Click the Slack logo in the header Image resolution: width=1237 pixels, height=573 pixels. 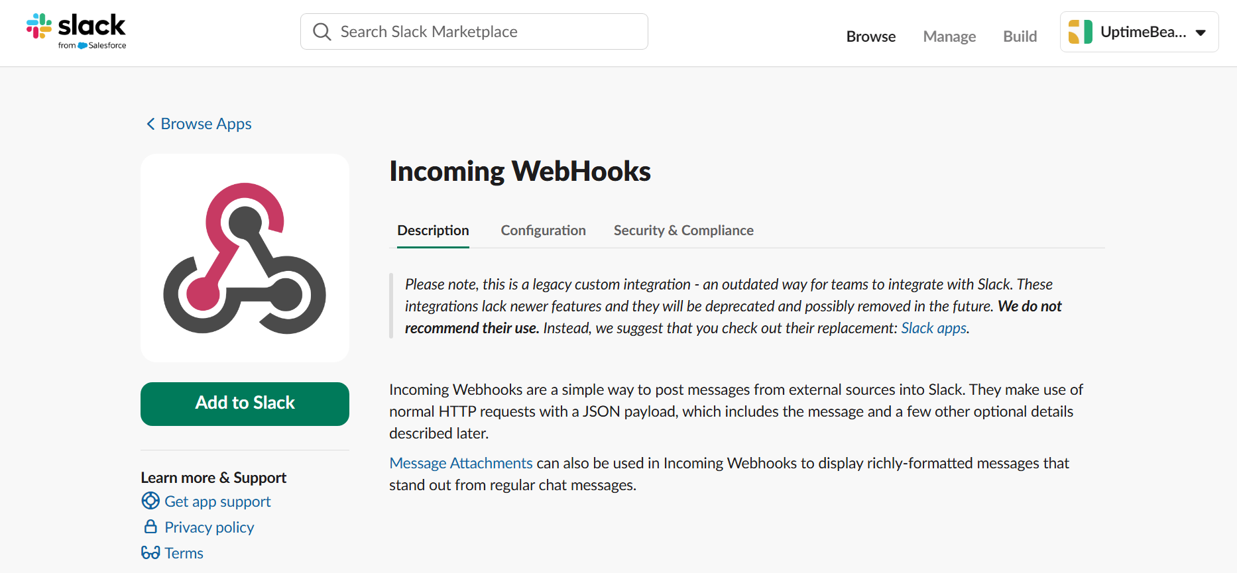[x=76, y=30]
